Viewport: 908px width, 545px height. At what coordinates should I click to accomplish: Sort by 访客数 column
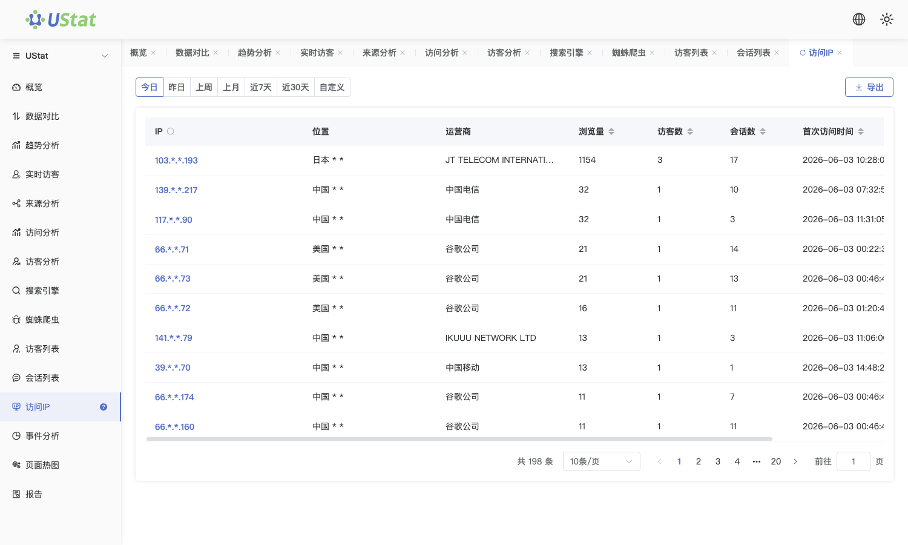[x=690, y=131]
